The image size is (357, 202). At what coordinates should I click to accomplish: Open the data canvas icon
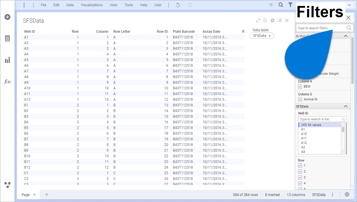click(x=7, y=185)
